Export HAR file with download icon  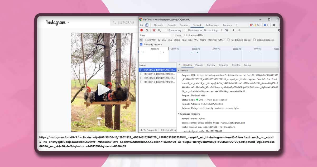tap(239, 30)
